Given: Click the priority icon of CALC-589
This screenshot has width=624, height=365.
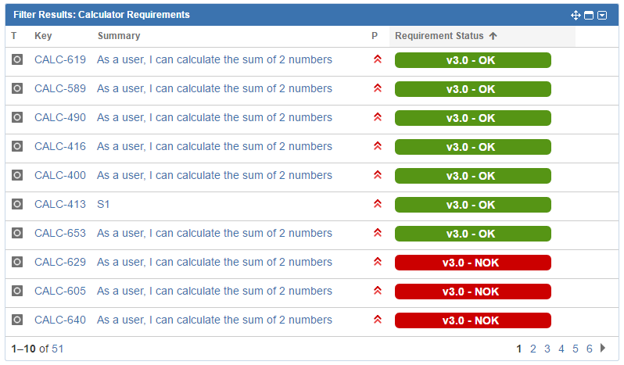Looking at the screenshot, I should [377, 88].
